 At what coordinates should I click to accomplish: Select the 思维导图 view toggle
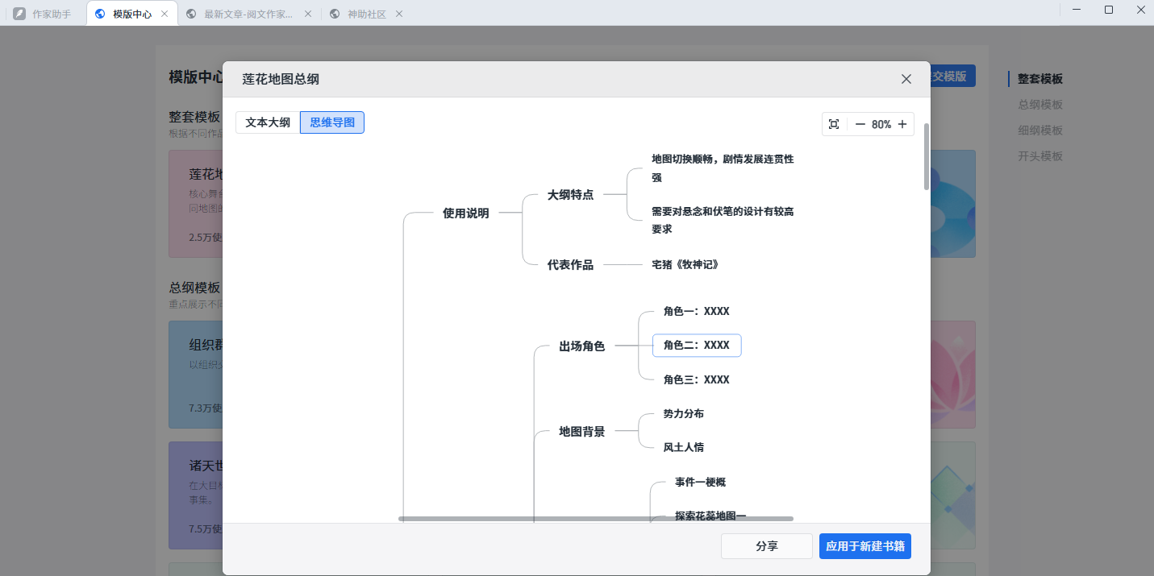[331, 122]
